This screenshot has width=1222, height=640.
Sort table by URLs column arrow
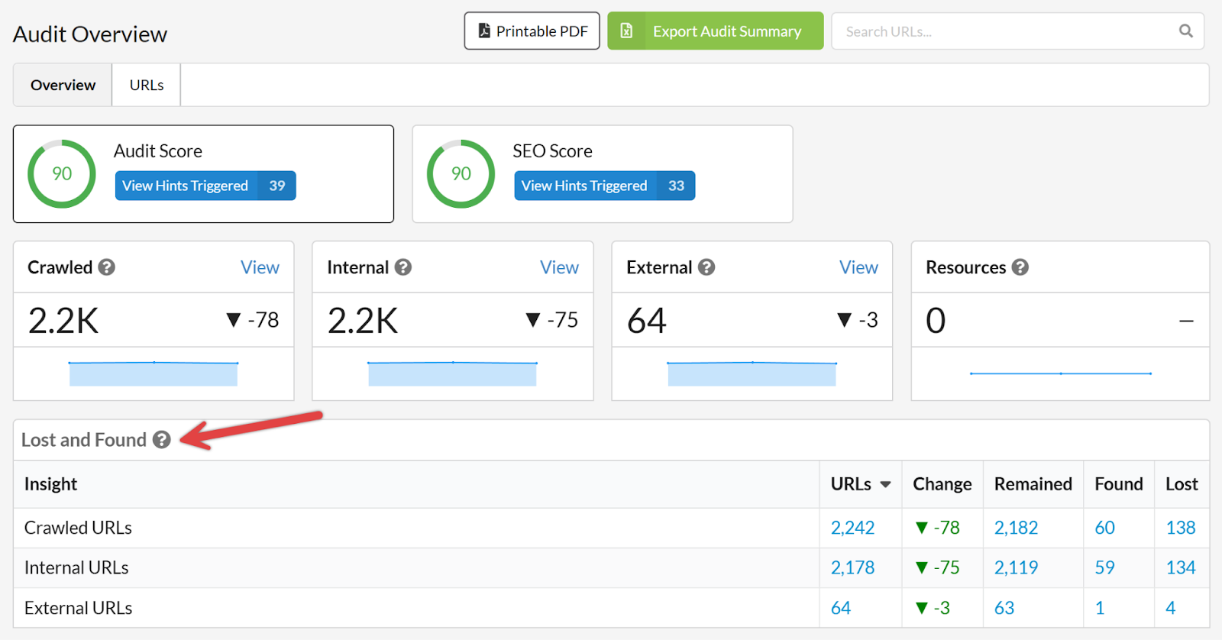click(x=885, y=485)
